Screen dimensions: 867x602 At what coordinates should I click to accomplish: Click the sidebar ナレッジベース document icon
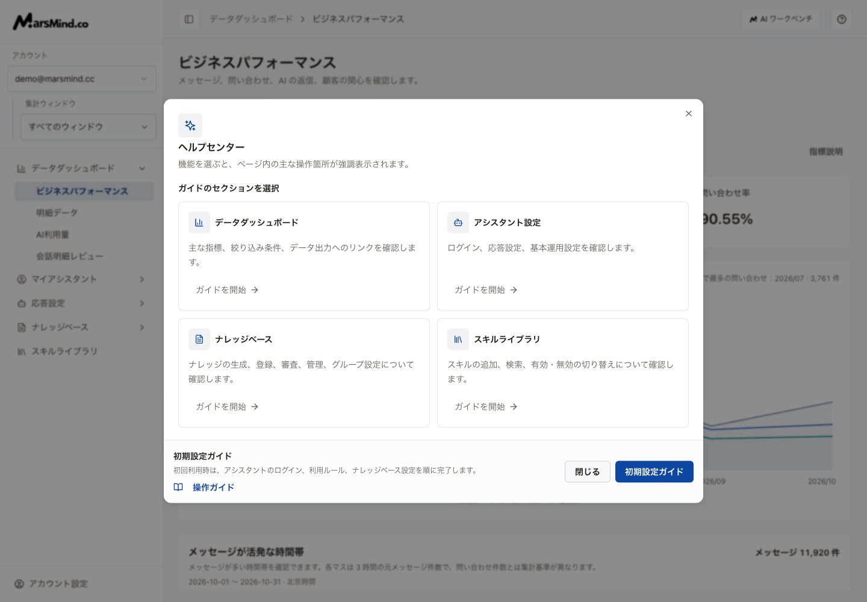click(x=22, y=327)
